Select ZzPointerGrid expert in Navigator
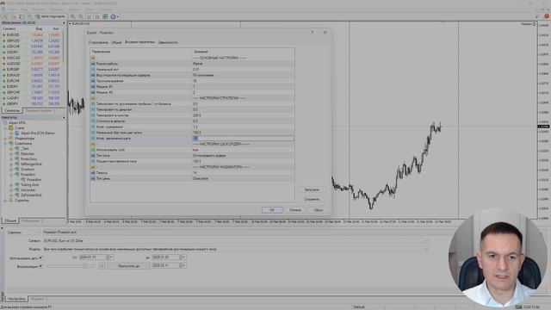 tap(31, 195)
